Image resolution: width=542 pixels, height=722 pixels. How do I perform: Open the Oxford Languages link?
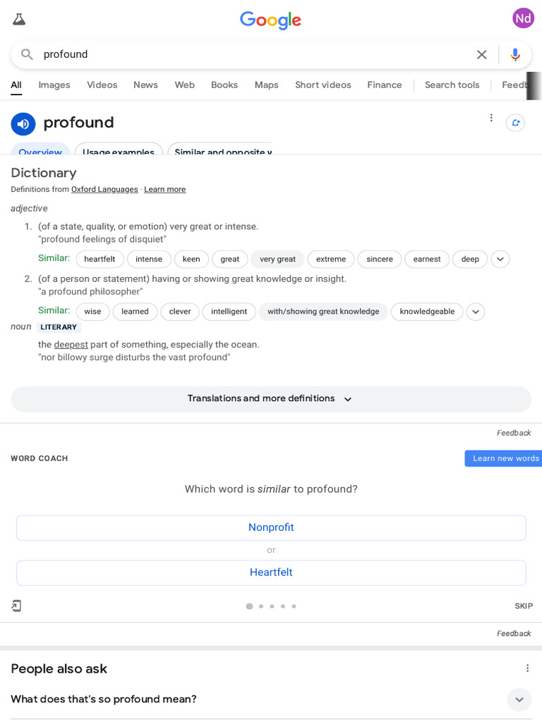tap(104, 189)
